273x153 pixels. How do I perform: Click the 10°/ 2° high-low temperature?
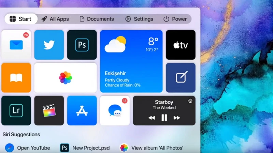click(152, 50)
